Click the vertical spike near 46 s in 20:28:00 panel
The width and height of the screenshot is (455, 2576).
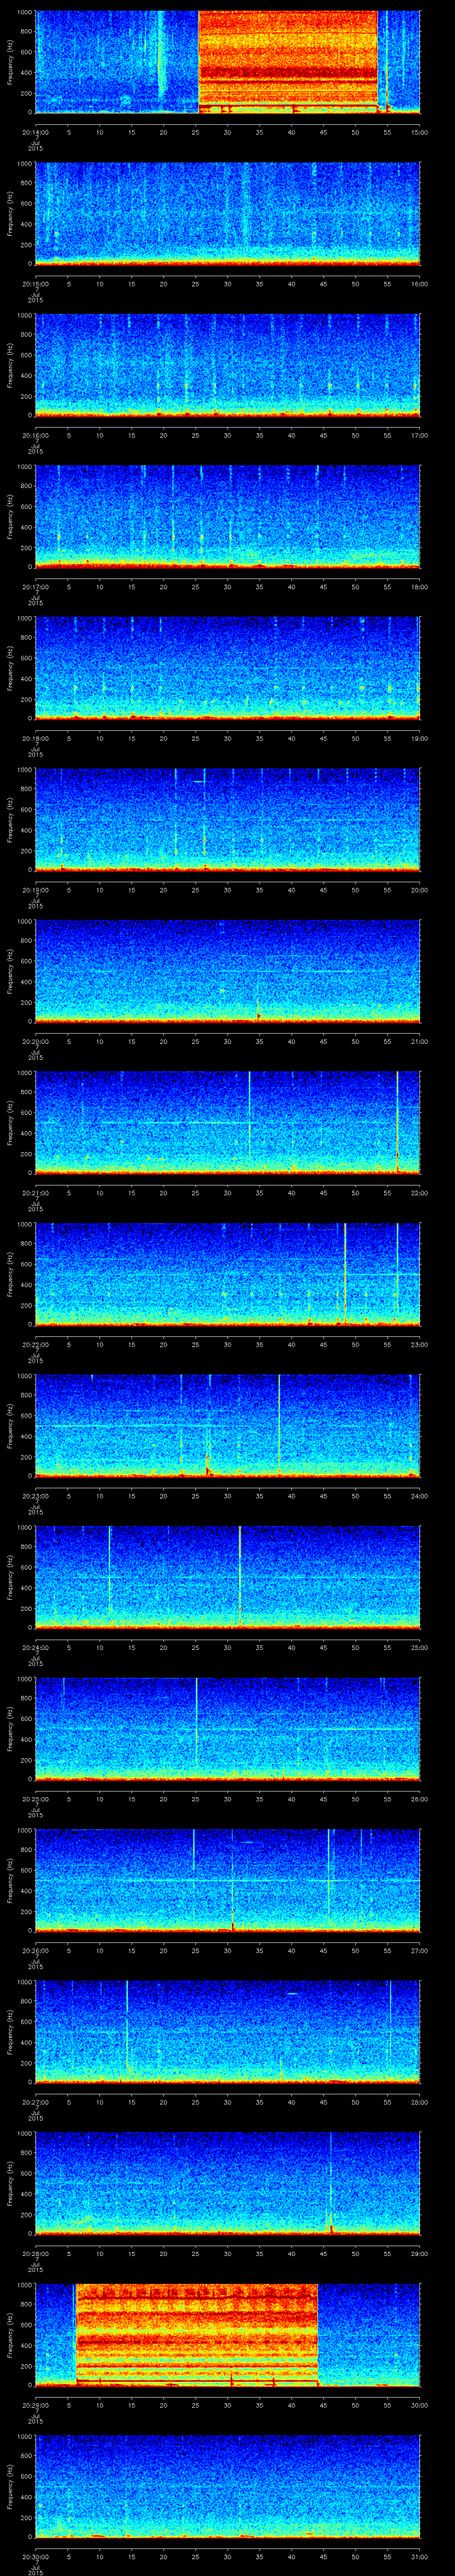(330, 2183)
